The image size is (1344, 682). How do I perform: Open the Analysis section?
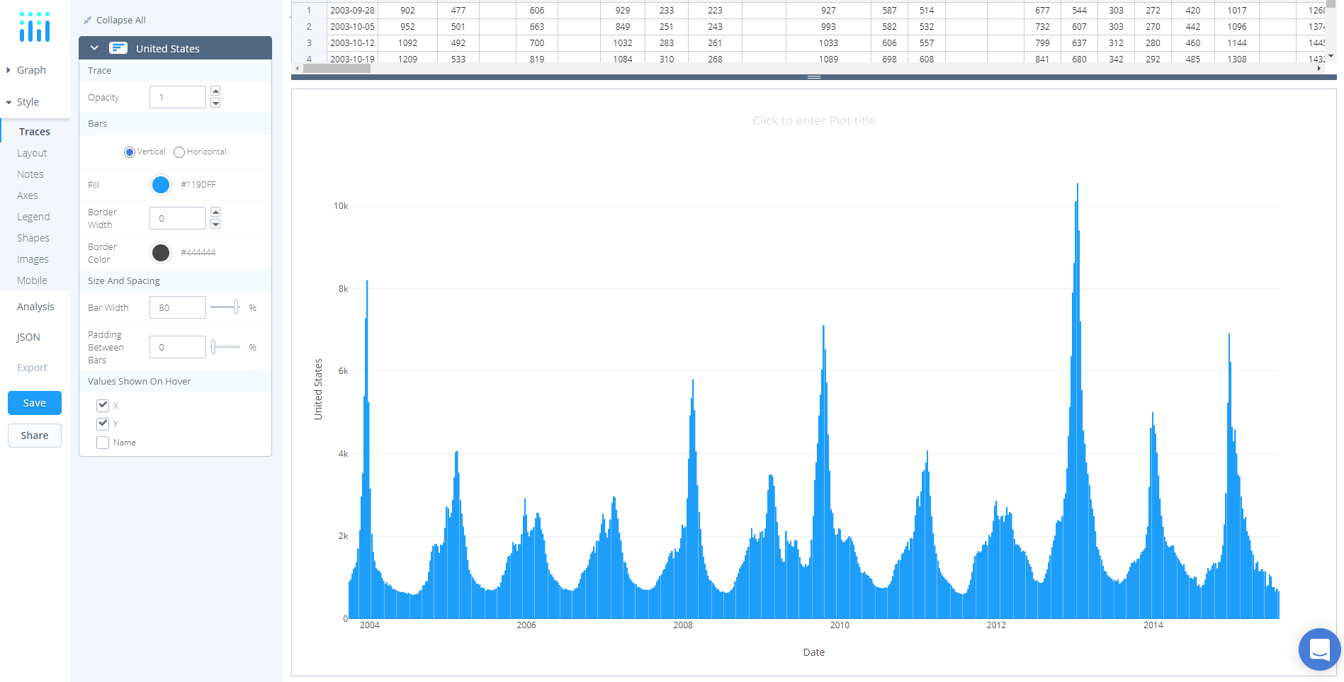pyautogui.click(x=35, y=307)
